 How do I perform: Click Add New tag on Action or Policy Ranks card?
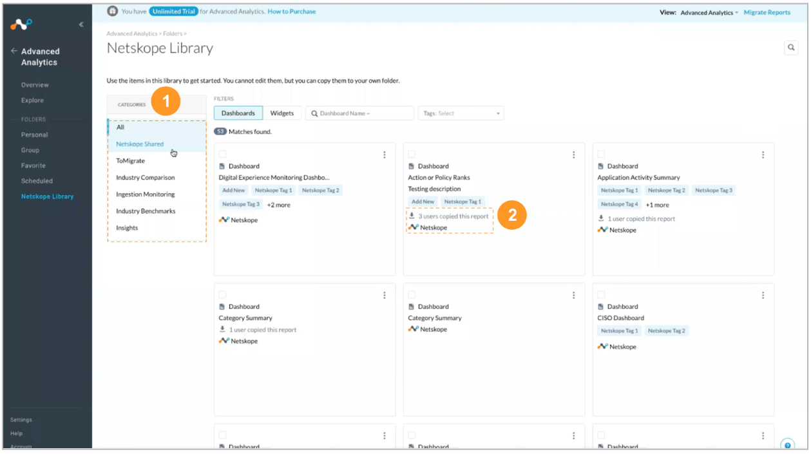[x=423, y=202]
